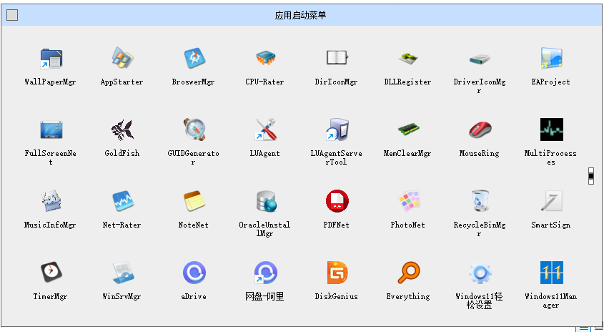Launch LUAgent tools icon
The image size is (604, 332).
[266, 130]
